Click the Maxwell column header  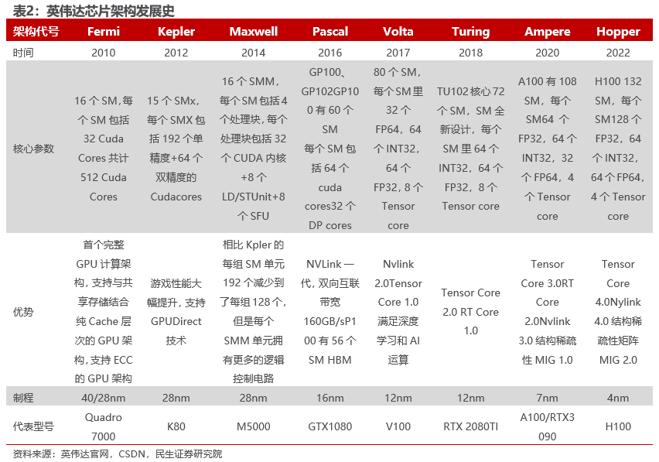(x=254, y=31)
